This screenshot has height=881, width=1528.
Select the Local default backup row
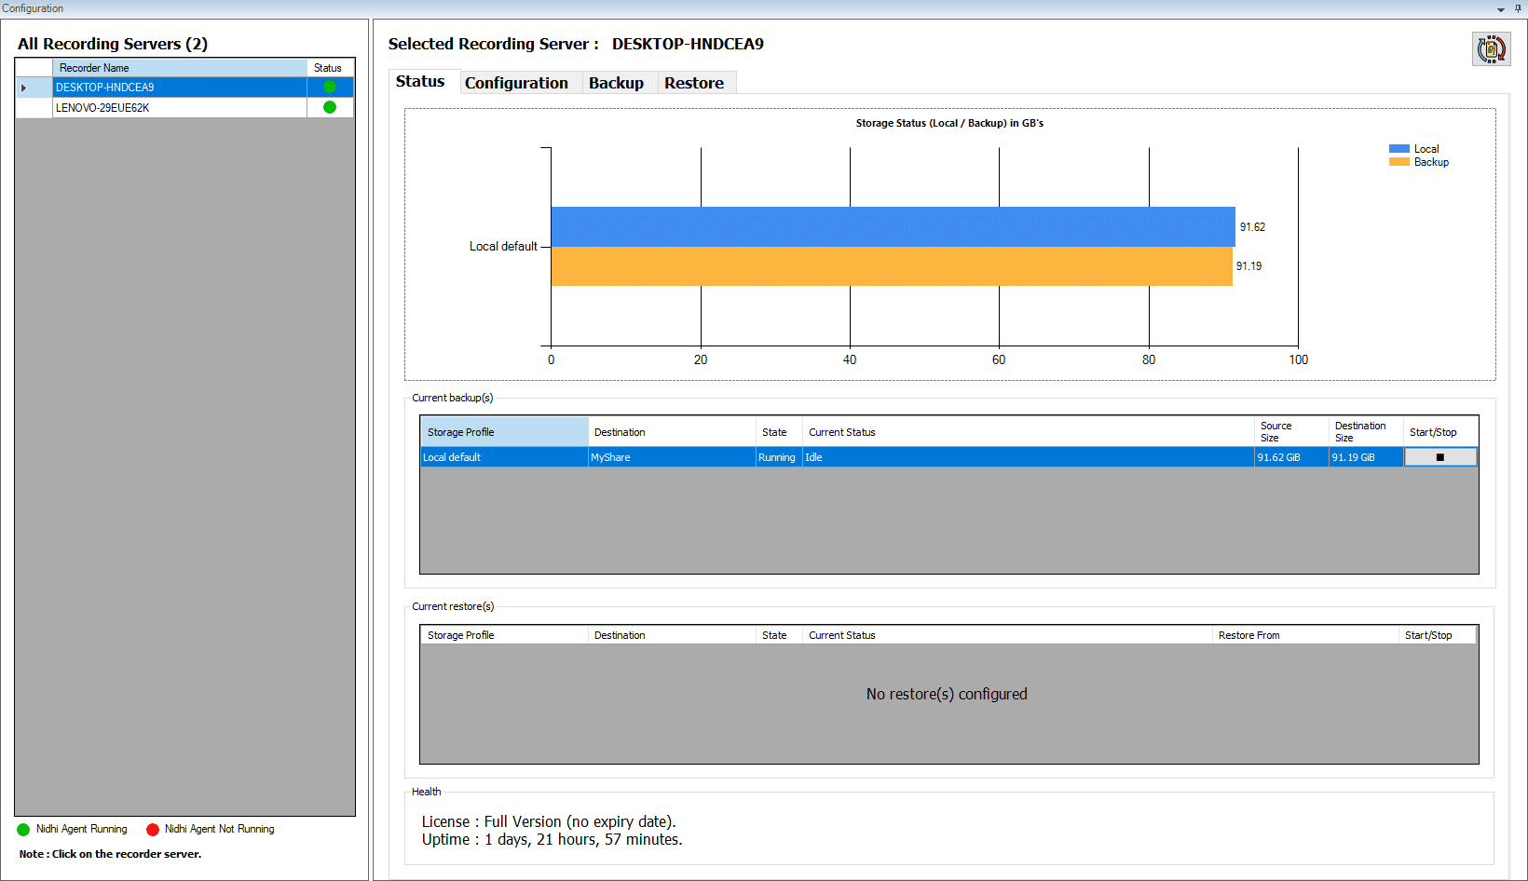pyautogui.click(x=503, y=457)
